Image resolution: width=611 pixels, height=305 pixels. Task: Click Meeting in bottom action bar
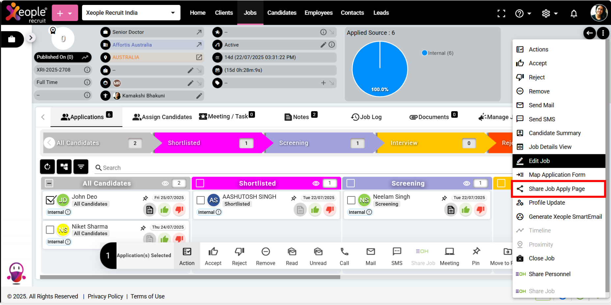tap(449, 256)
